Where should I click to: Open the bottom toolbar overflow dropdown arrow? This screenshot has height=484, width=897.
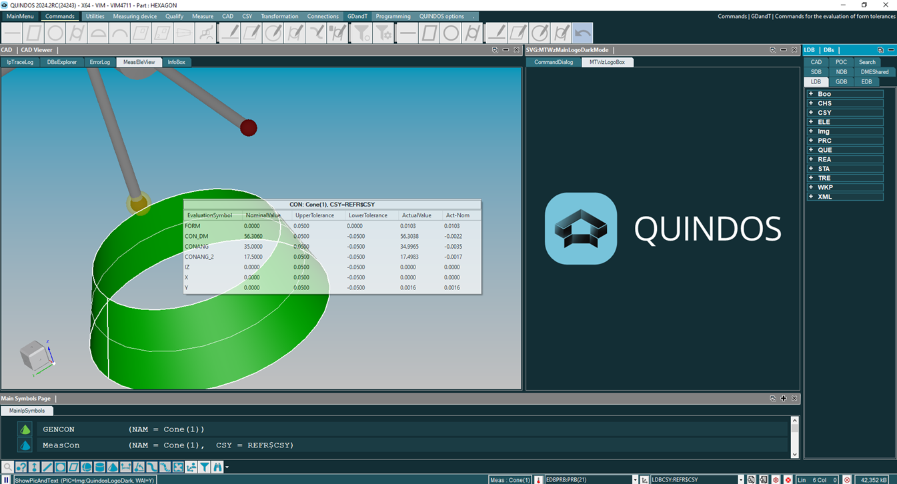click(227, 467)
